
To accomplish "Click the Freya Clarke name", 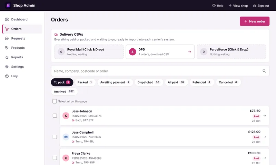I will [81, 154].
